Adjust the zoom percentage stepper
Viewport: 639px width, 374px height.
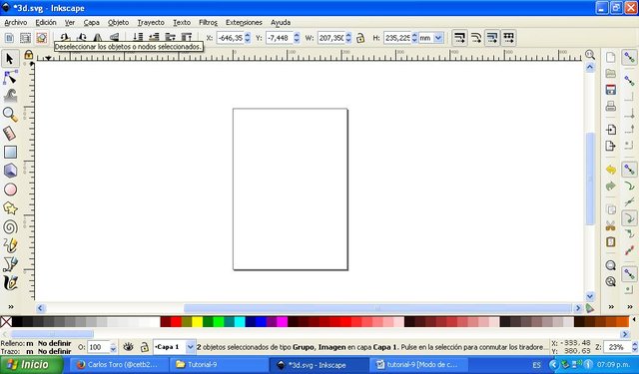635,347
